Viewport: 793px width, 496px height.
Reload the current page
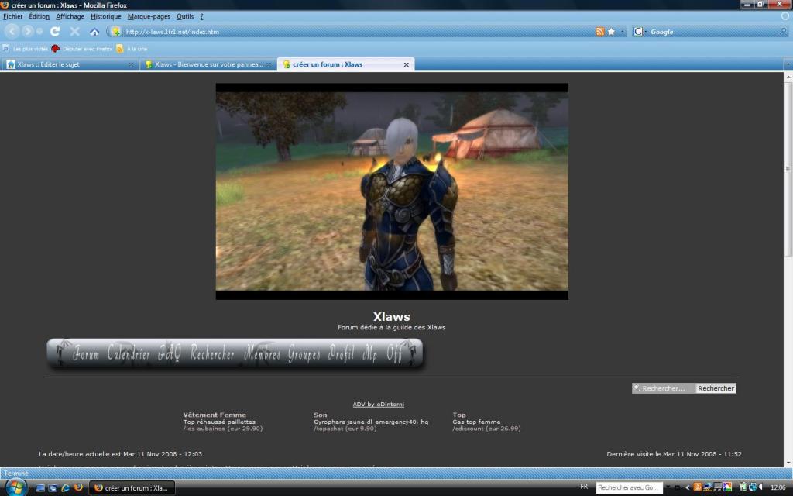pyautogui.click(x=55, y=31)
